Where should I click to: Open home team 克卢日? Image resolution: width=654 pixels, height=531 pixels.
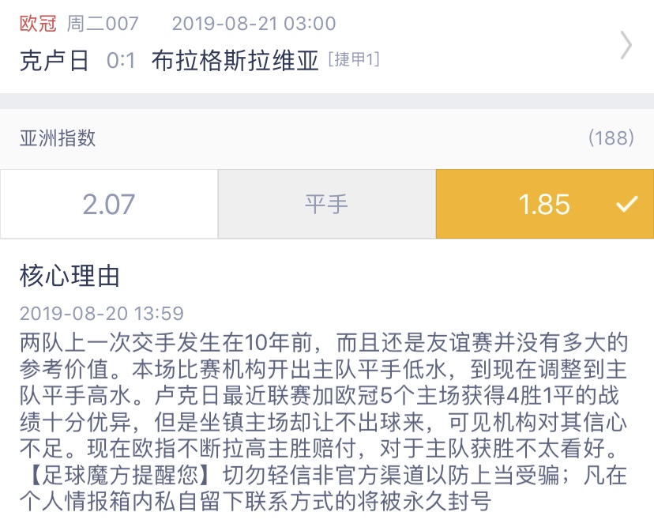click(54, 61)
